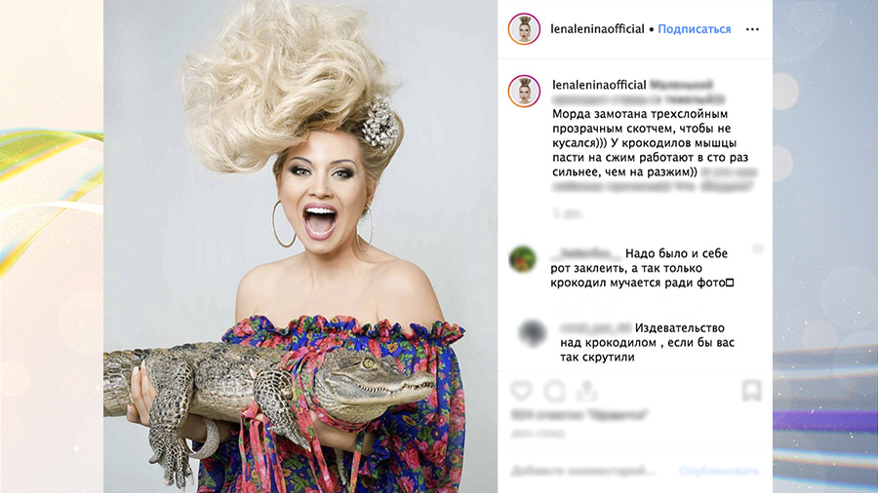The width and height of the screenshot is (878, 493).
Task: Open the lenaleninaofficial username in the header
Action: 597,29
